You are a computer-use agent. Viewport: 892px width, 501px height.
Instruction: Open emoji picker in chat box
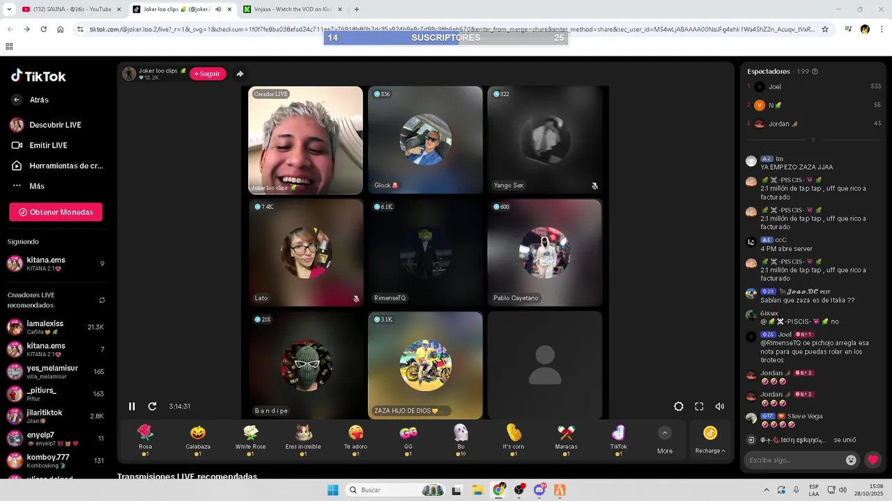tap(851, 460)
